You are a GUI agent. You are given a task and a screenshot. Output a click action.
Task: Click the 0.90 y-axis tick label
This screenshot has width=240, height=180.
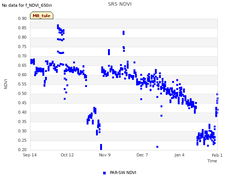[x=22, y=18]
